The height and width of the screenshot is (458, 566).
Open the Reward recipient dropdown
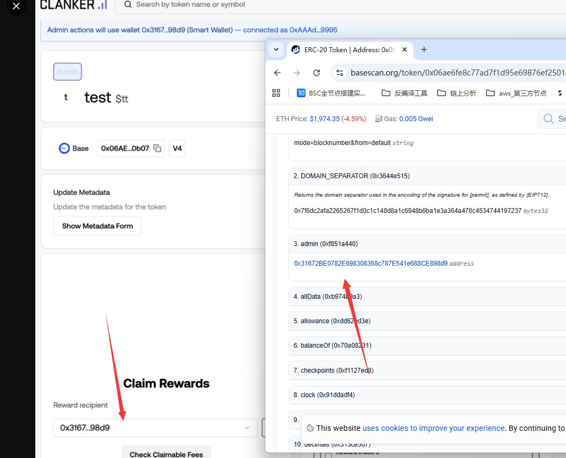coord(155,428)
